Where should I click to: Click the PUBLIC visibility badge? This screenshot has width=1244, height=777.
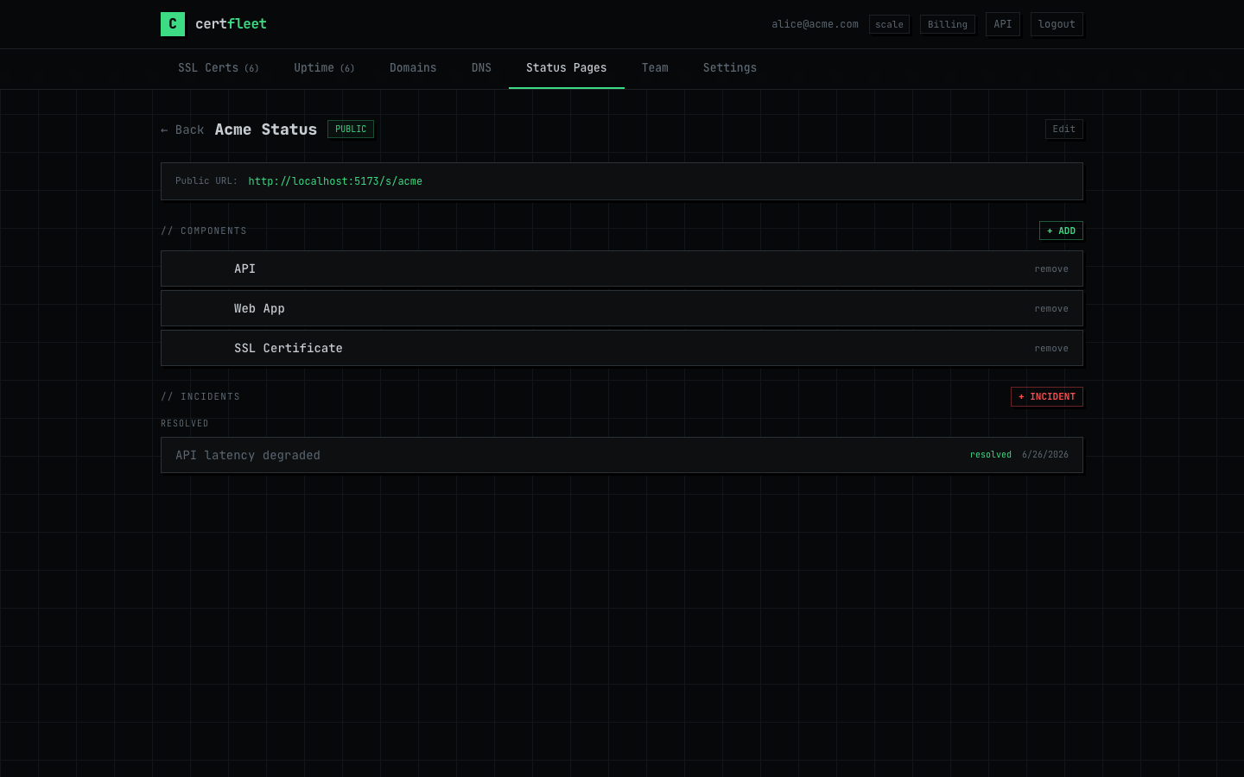point(351,129)
